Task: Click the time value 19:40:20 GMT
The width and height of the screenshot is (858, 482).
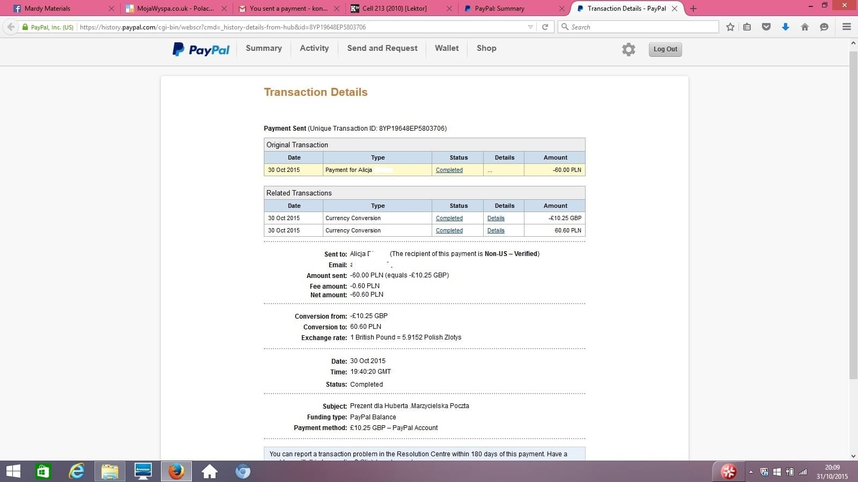Action: pos(371,372)
